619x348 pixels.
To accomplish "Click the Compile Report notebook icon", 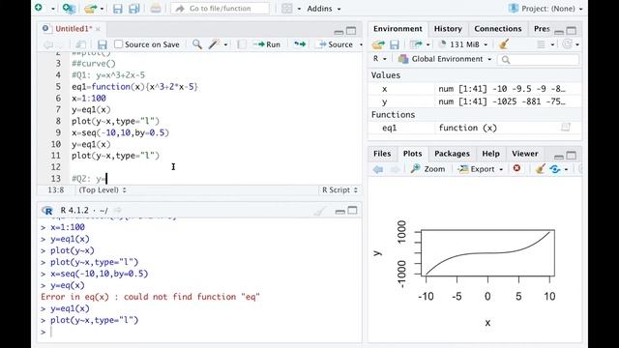I will pos(242,44).
